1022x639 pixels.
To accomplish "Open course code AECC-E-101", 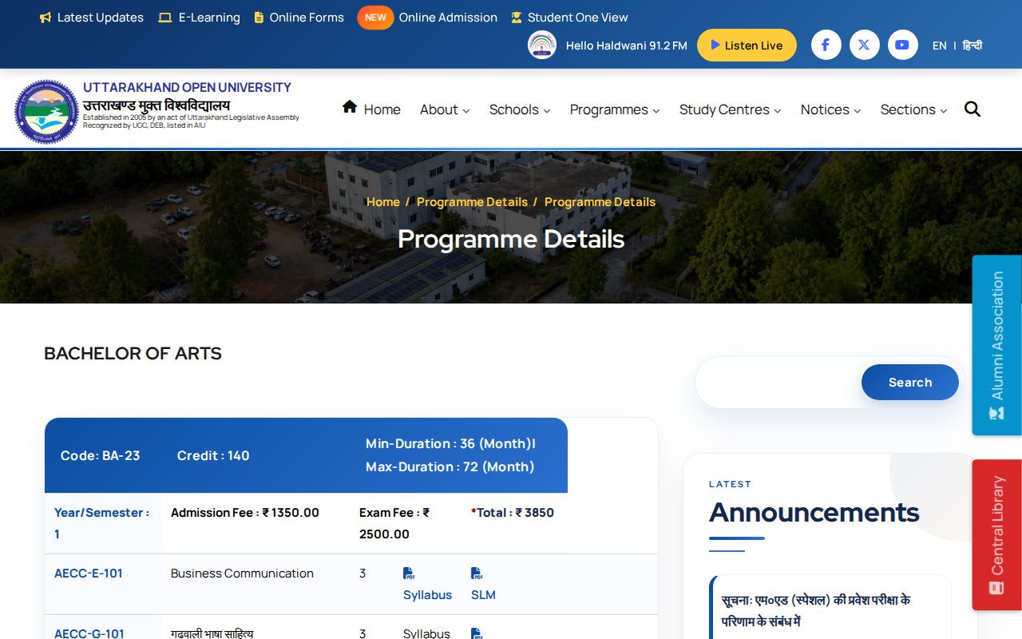I will pos(89,574).
